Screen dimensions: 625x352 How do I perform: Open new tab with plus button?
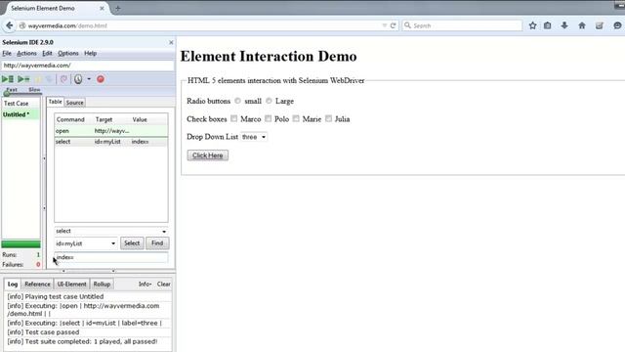pos(117,8)
